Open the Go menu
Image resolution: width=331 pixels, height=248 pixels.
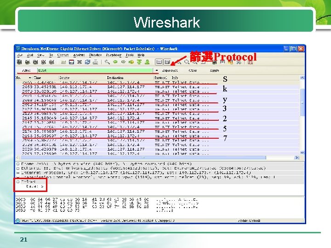pyautogui.click(x=51, y=55)
